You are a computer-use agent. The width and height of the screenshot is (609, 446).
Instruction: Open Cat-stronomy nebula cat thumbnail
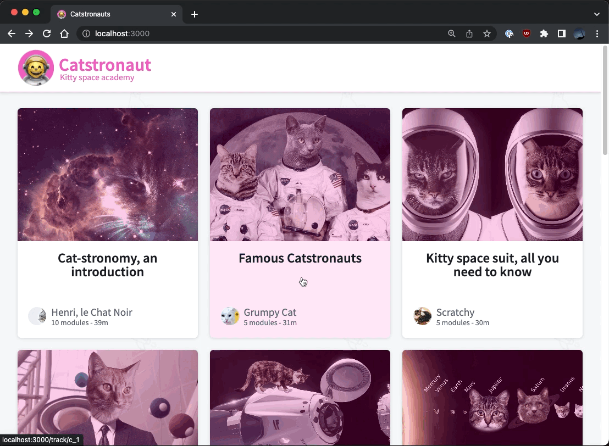point(108,175)
